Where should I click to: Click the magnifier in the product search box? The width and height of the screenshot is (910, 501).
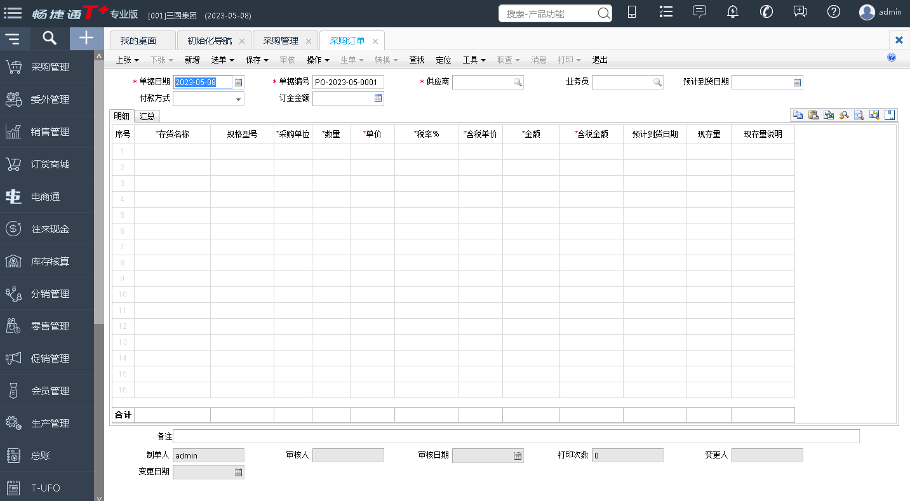(604, 13)
